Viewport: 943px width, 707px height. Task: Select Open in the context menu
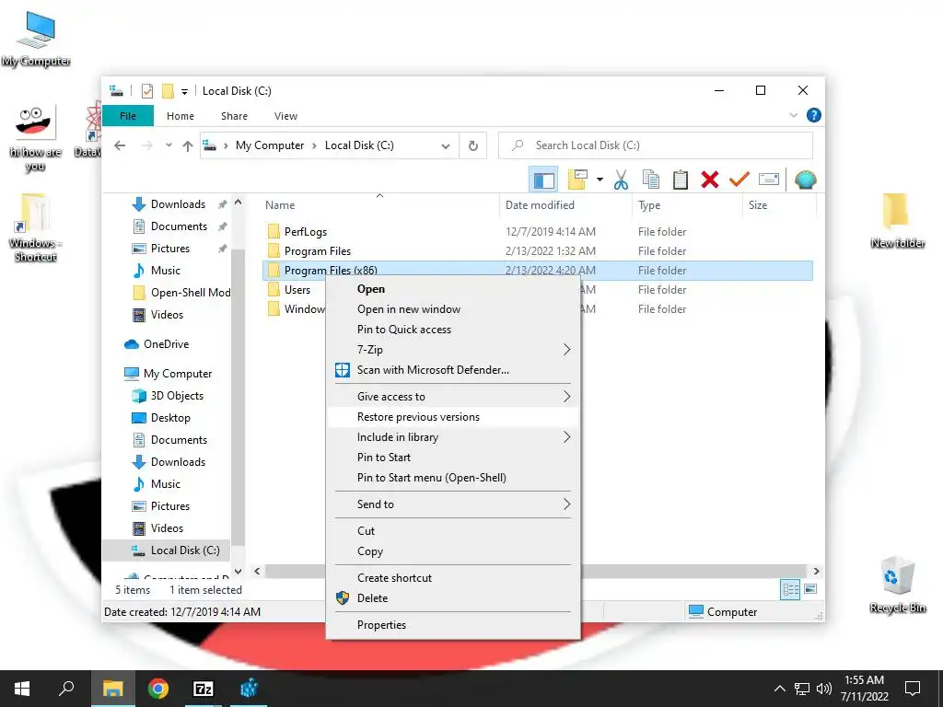point(453,289)
